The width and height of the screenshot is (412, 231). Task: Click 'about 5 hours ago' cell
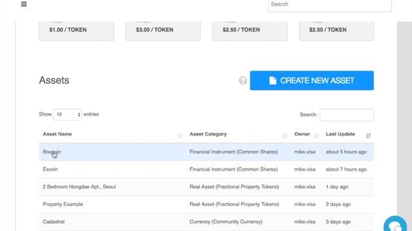(346, 151)
